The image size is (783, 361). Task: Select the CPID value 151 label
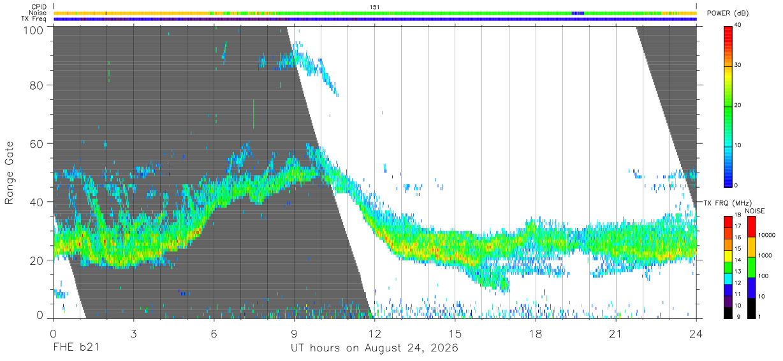click(374, 7)
